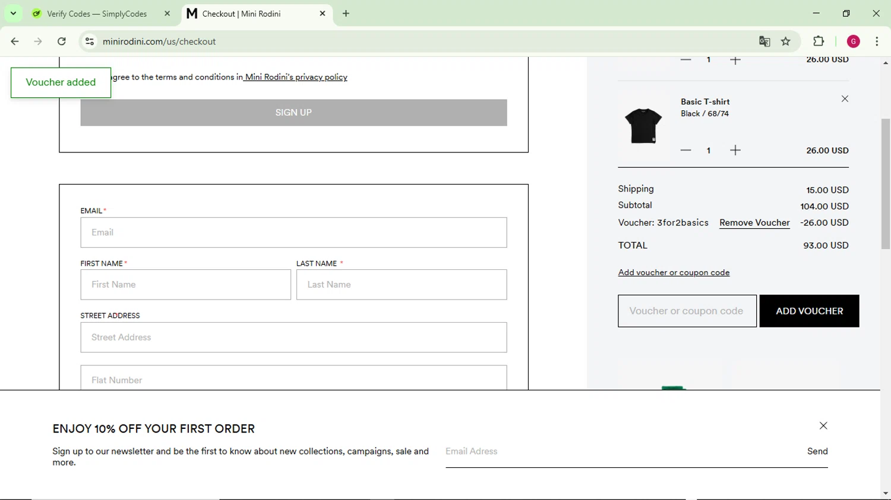This screenshot has width=891, height=500.
Task: Click Add voucher or coupon code link
Action: coord(674,273)
